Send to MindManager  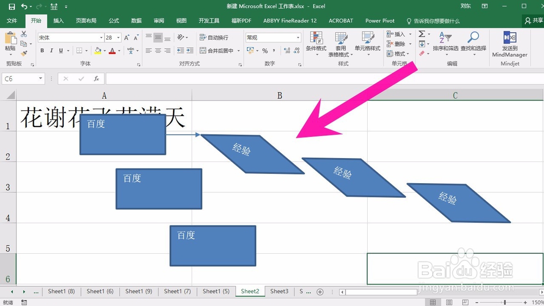click(x=510, y=44)
